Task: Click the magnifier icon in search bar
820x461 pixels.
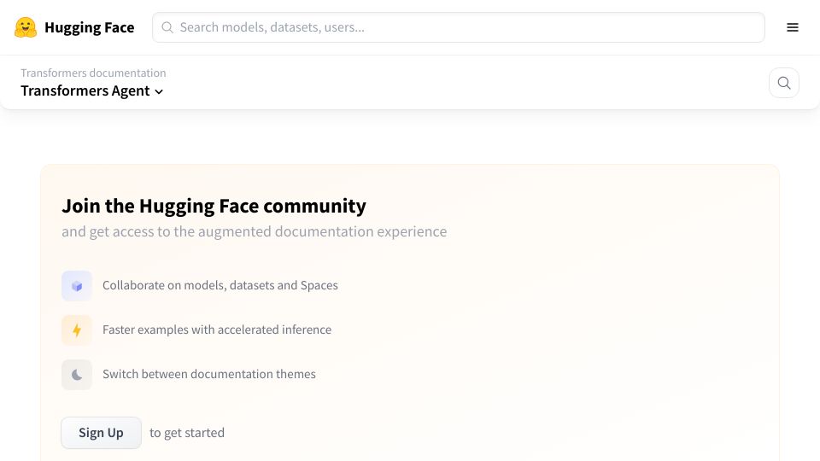Action: (x=167, y=27)
